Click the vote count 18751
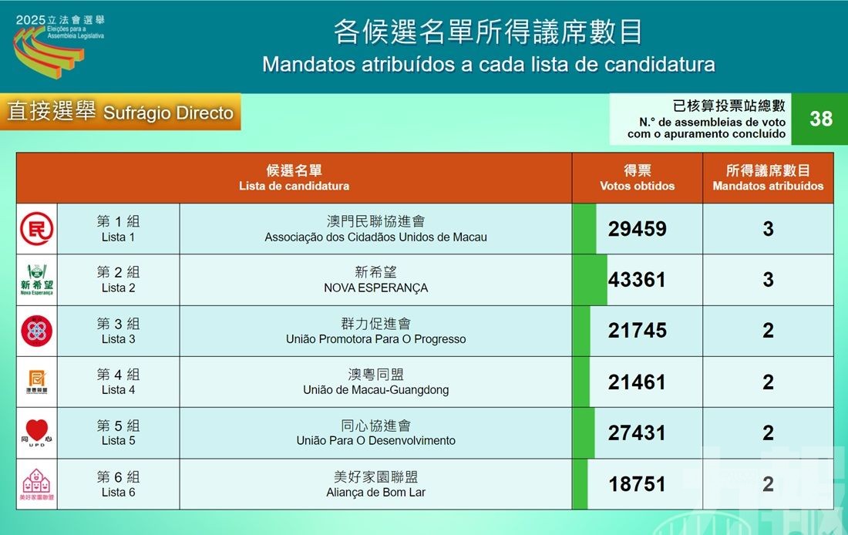The height and width of the screenshot is (535, 848). tap(637, 484)
